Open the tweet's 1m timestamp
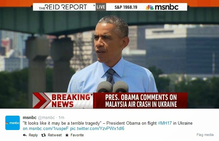 [x=61, y=118]
